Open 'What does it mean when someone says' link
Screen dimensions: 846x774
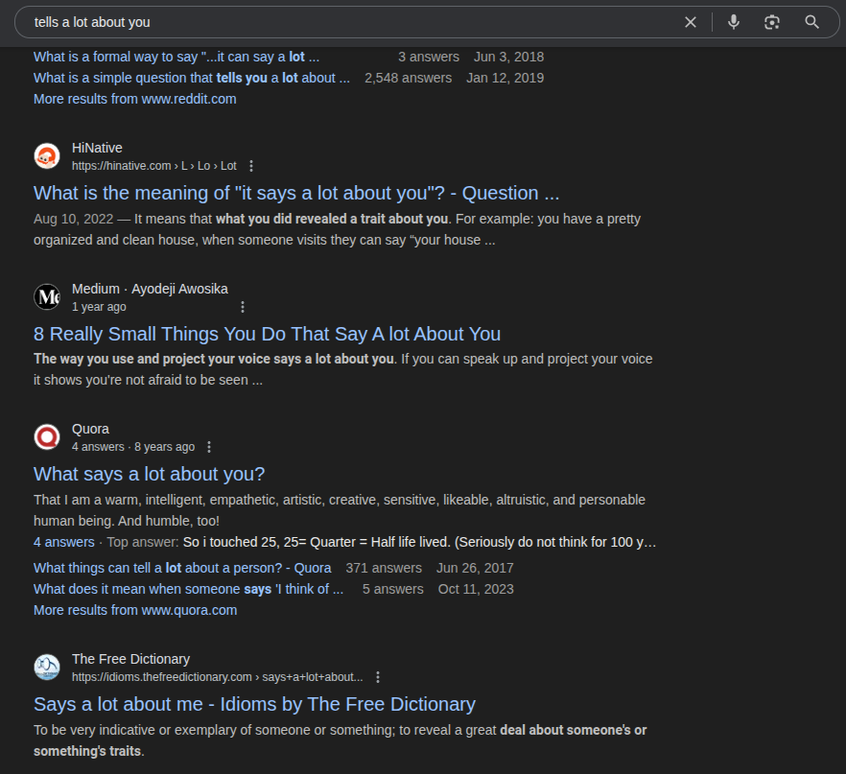[x=188, y=589]
